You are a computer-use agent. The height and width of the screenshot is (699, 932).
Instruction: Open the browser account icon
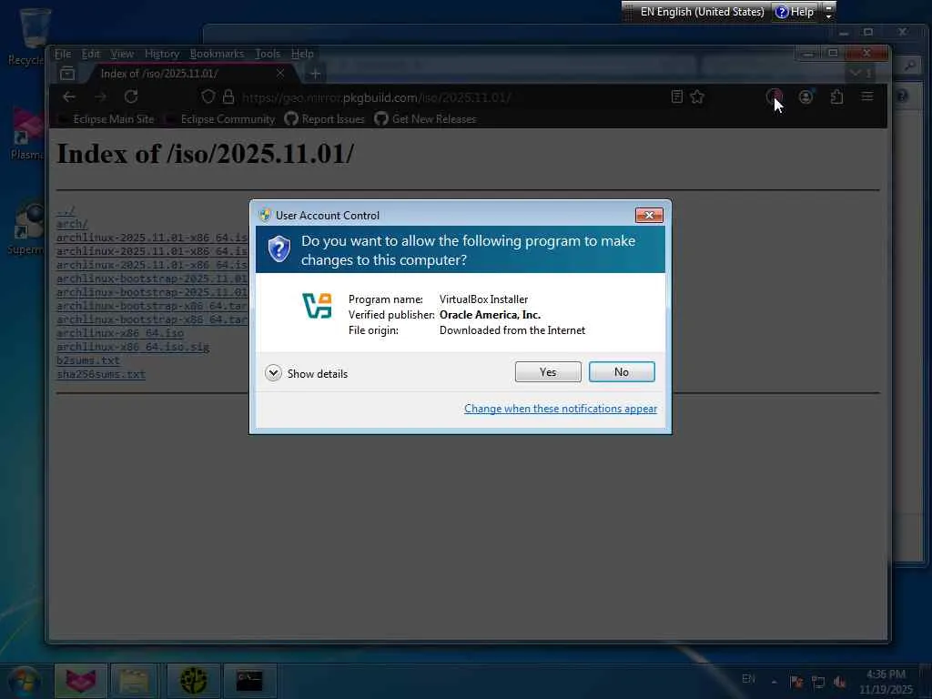coord(805,96)
